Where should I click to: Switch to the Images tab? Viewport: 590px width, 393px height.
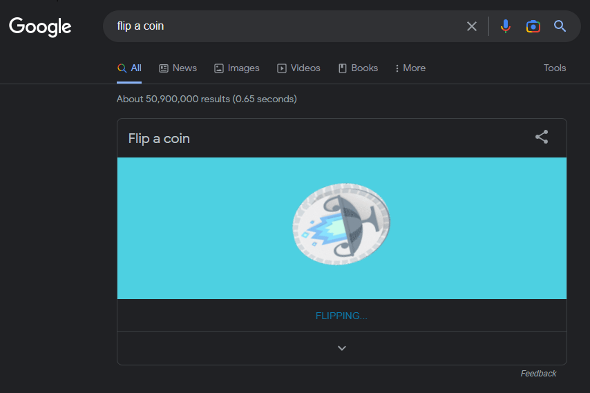click(237, 68)
